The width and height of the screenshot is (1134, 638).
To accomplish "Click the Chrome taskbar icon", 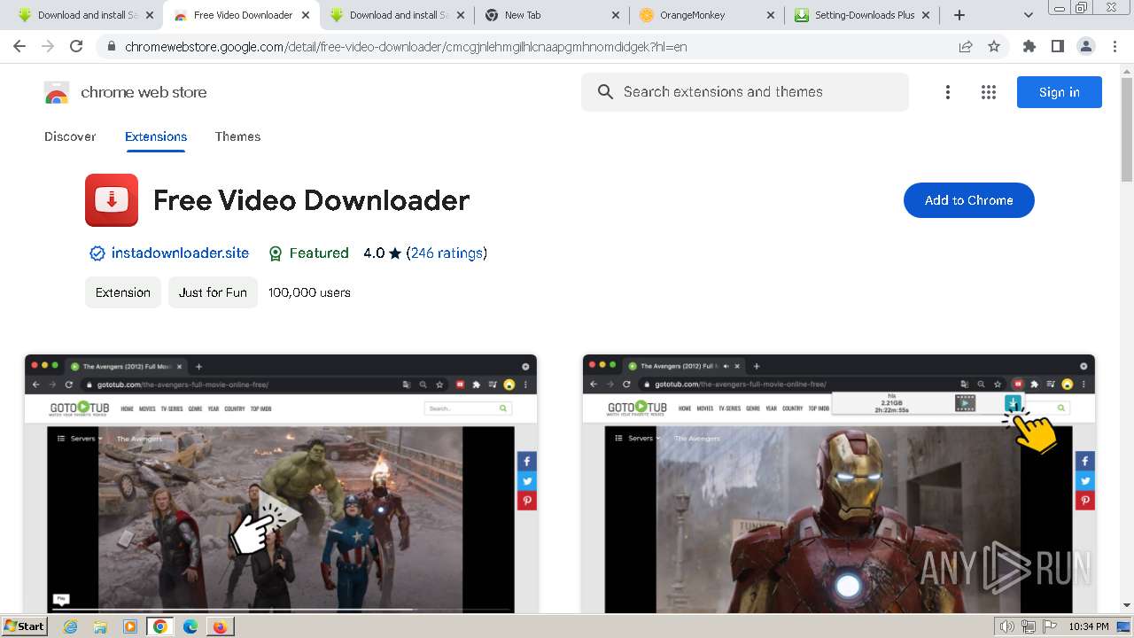I will pos(160,626).
